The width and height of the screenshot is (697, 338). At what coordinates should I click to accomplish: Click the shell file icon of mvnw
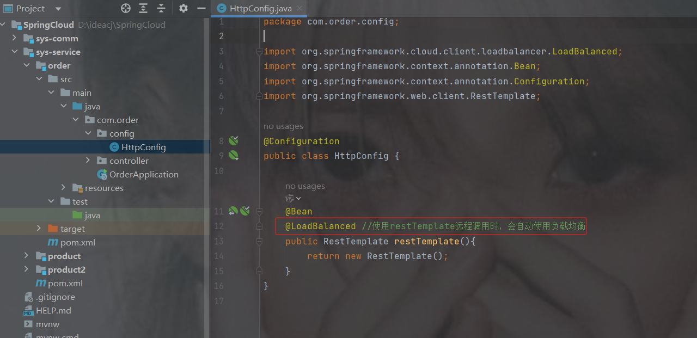click(28, 324)
